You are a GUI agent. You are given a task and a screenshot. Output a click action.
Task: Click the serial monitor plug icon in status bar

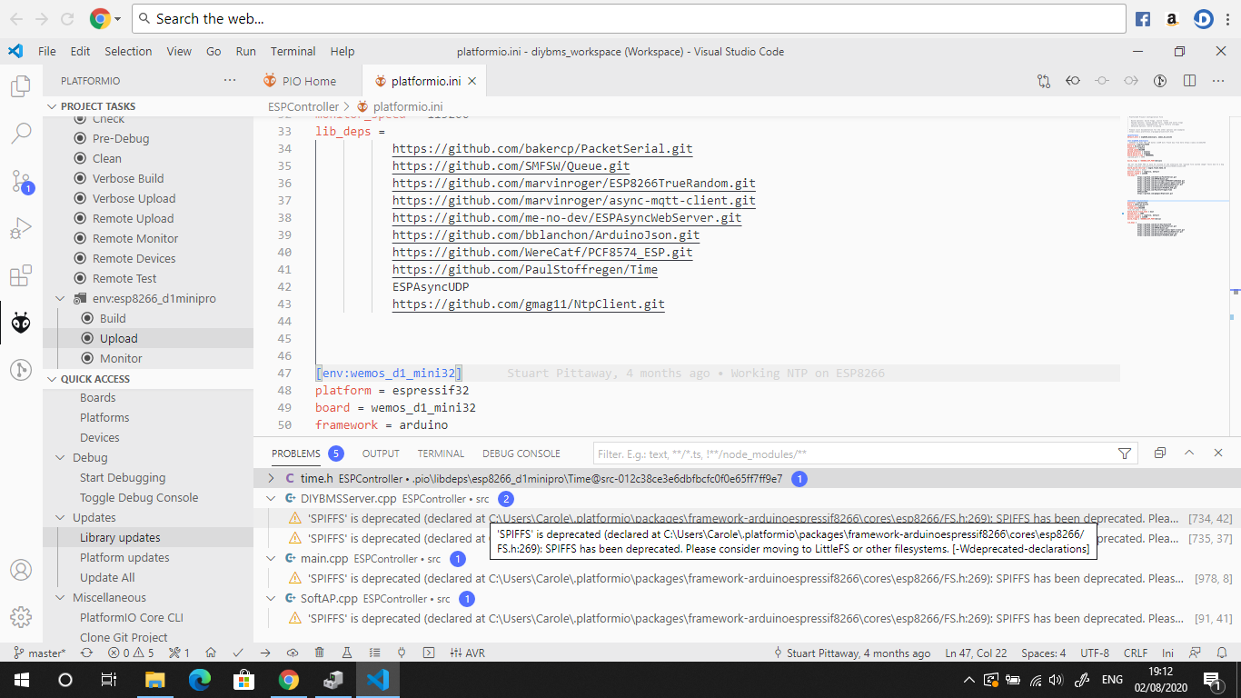401,653
